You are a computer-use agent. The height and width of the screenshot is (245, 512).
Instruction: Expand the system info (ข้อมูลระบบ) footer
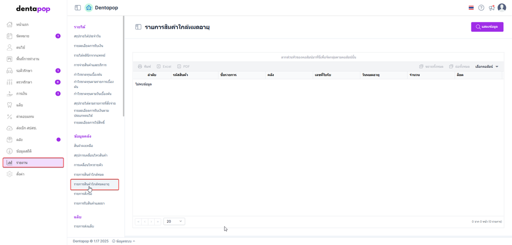124,241
